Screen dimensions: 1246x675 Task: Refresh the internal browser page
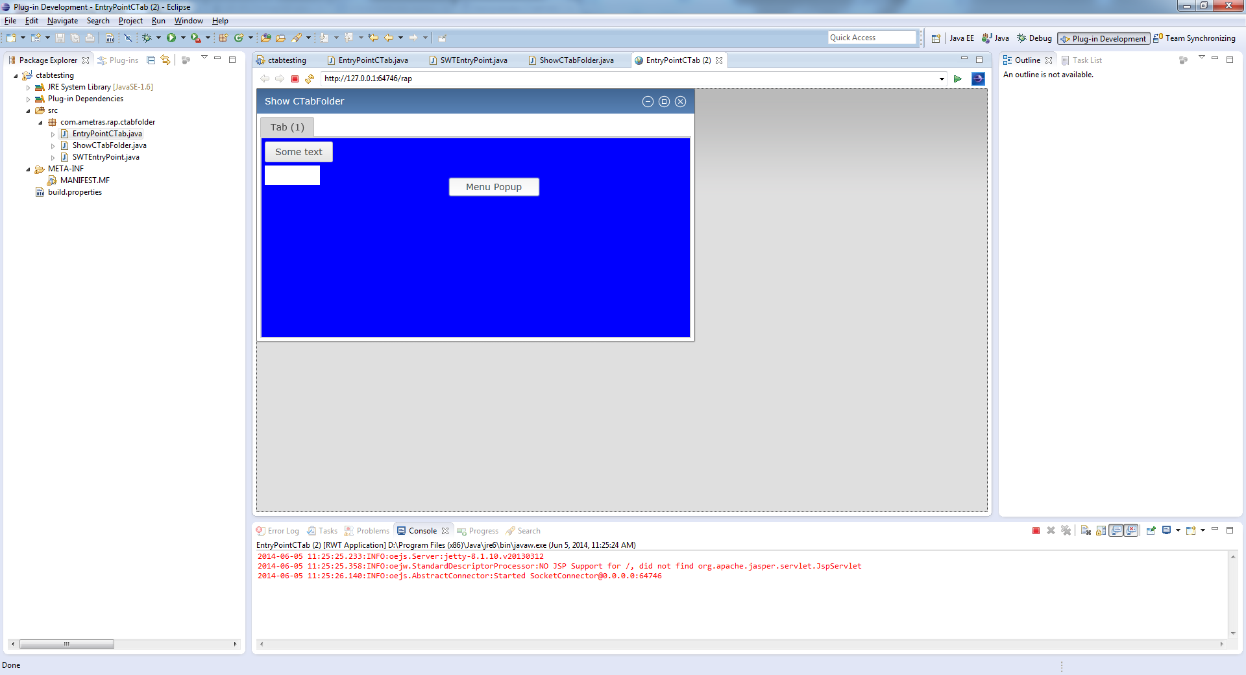coord(310,79)
